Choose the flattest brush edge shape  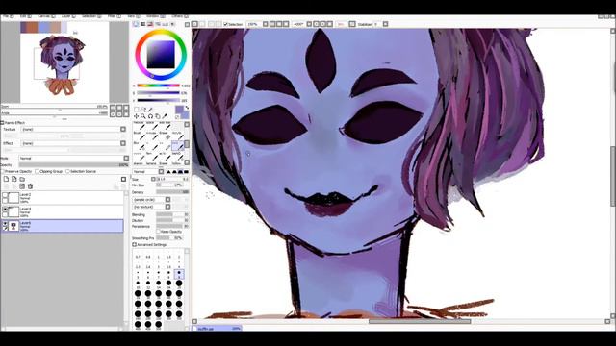[x=186, y=172]
